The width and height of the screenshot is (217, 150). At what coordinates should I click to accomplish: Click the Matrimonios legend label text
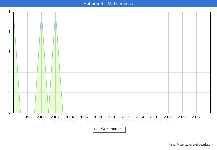tap(112, 129)
